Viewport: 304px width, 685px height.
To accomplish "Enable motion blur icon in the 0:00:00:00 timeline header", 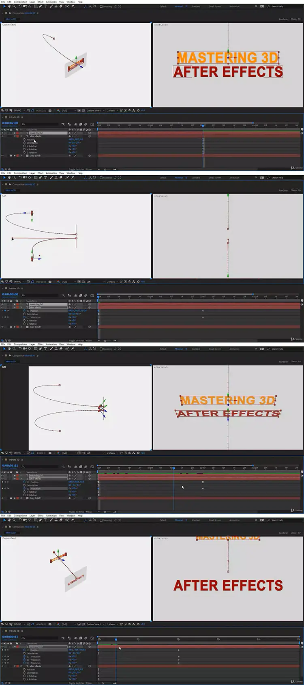I will tap(86, 295).
